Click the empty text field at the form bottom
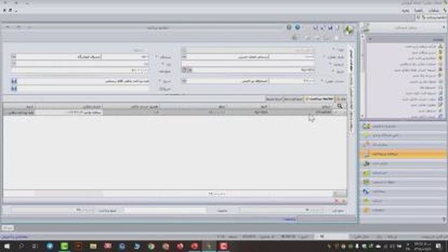This screenshot has width=448, height=252. 165,211
